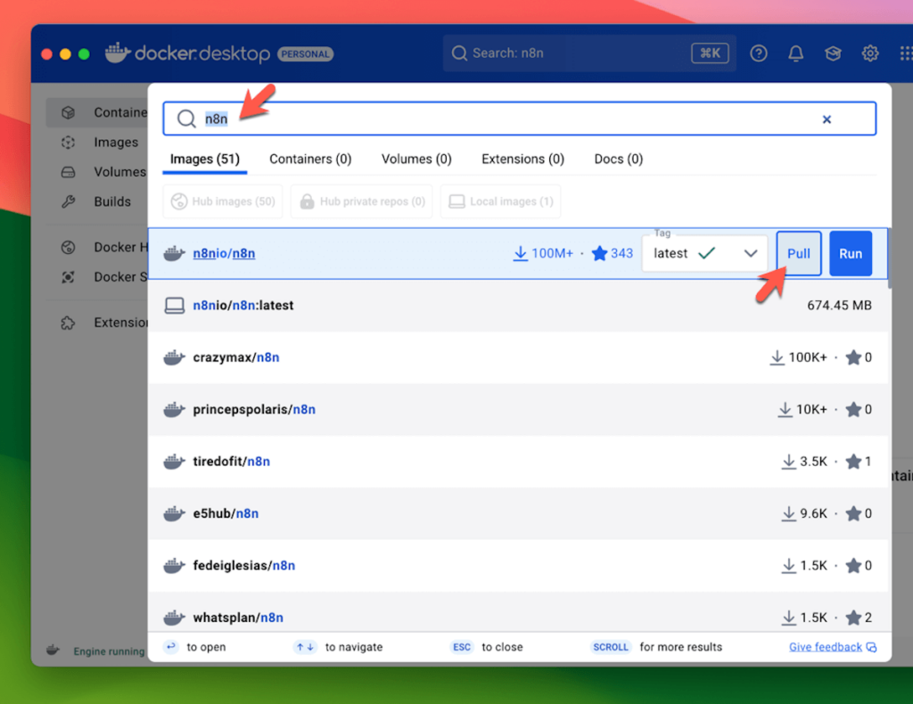The image size is (913, 704).
Task: Open the Images section in the sidebar
Action: (x=117, y=142)
